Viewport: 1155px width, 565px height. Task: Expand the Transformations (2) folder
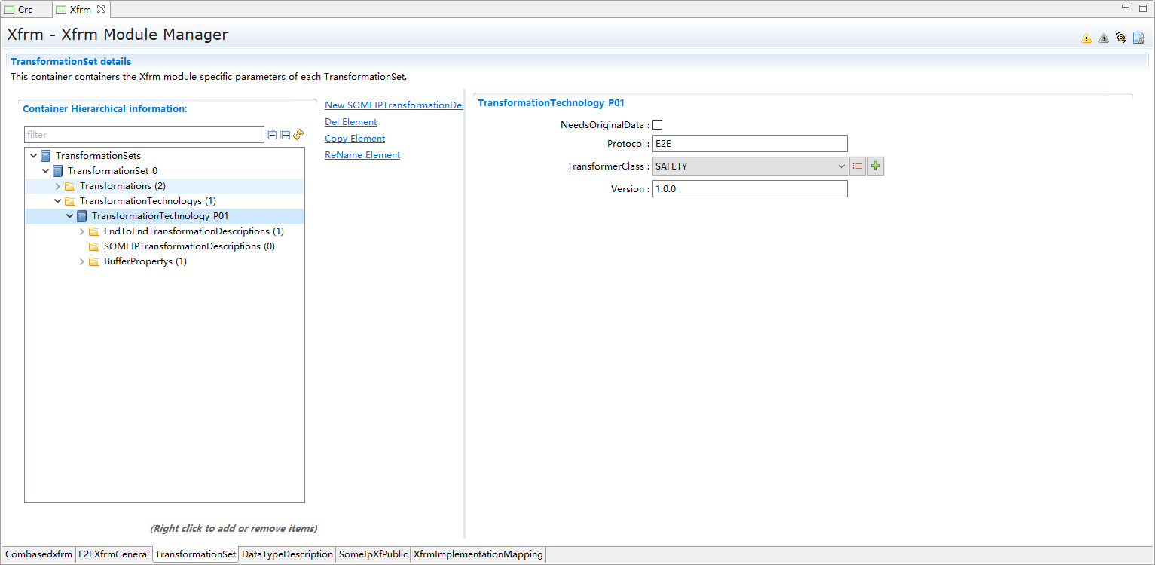[x=58, y=186]
